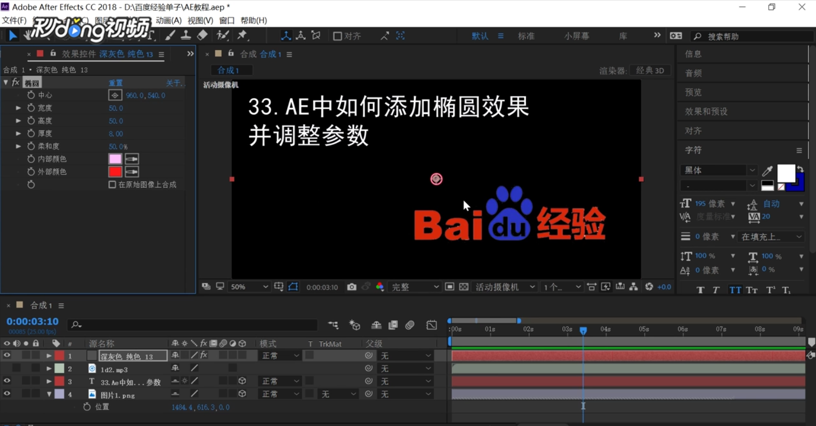The image size is (816, 426).
Task: Hide layer 1 深灰色 纯色 13
Action: coord(7,356)
